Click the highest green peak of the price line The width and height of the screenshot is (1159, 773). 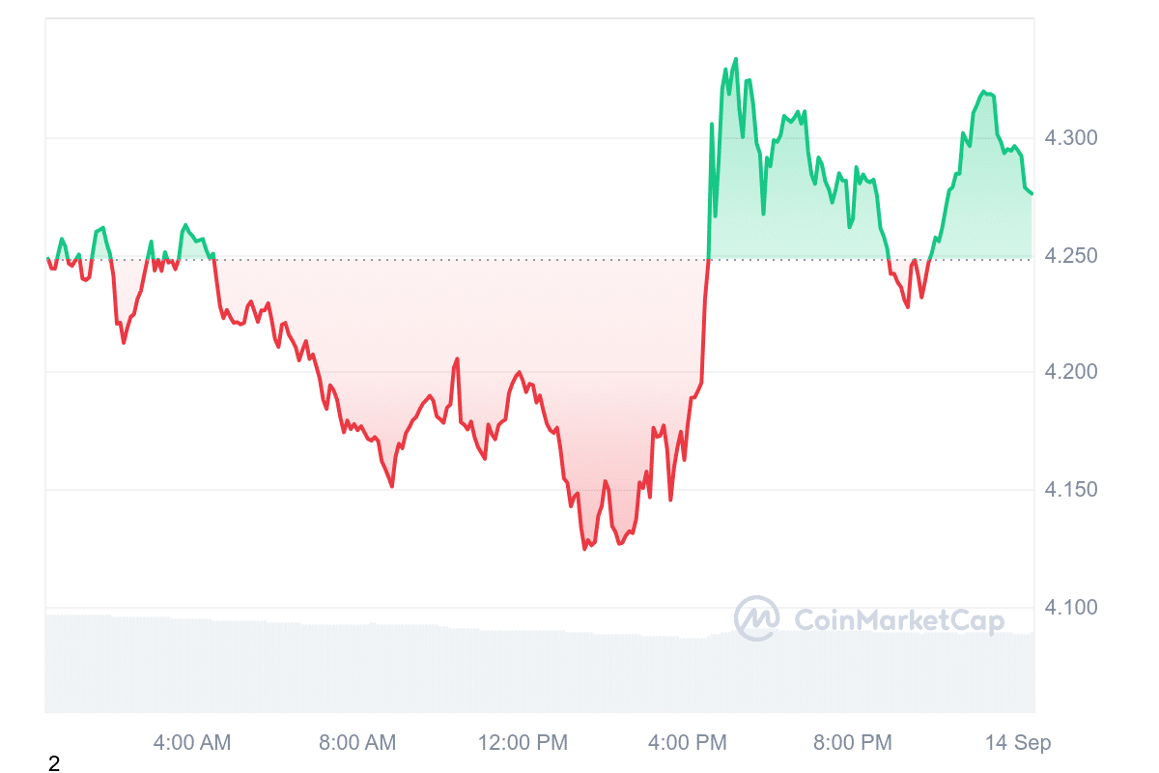click(736, 59)
